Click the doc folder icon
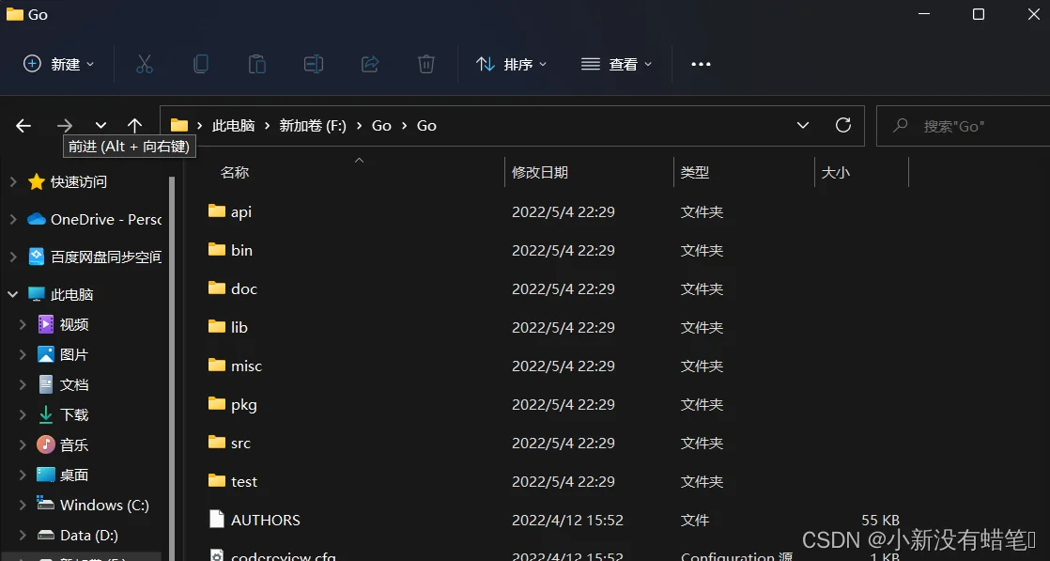1050x561 pixels. (x=216, y=288)
